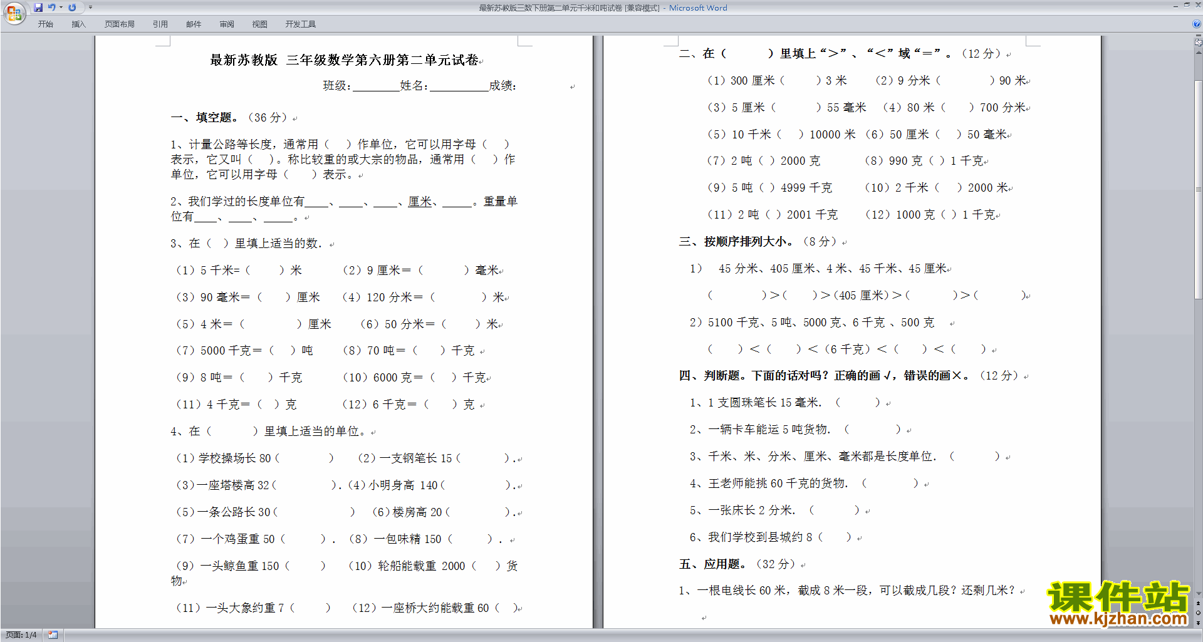Open the Office button menu
1203x642 pixels.
pos(14,13)
